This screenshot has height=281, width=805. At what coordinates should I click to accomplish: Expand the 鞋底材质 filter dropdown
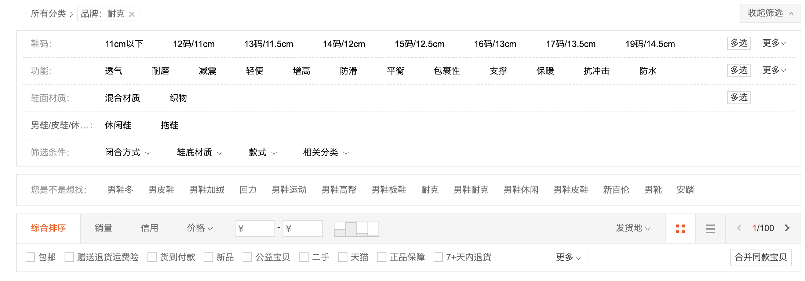200,152
